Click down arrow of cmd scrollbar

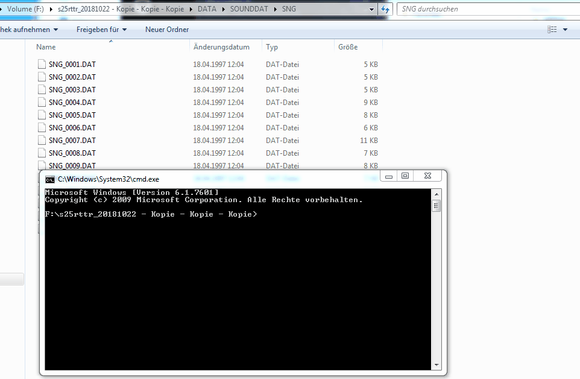[437, 365]
